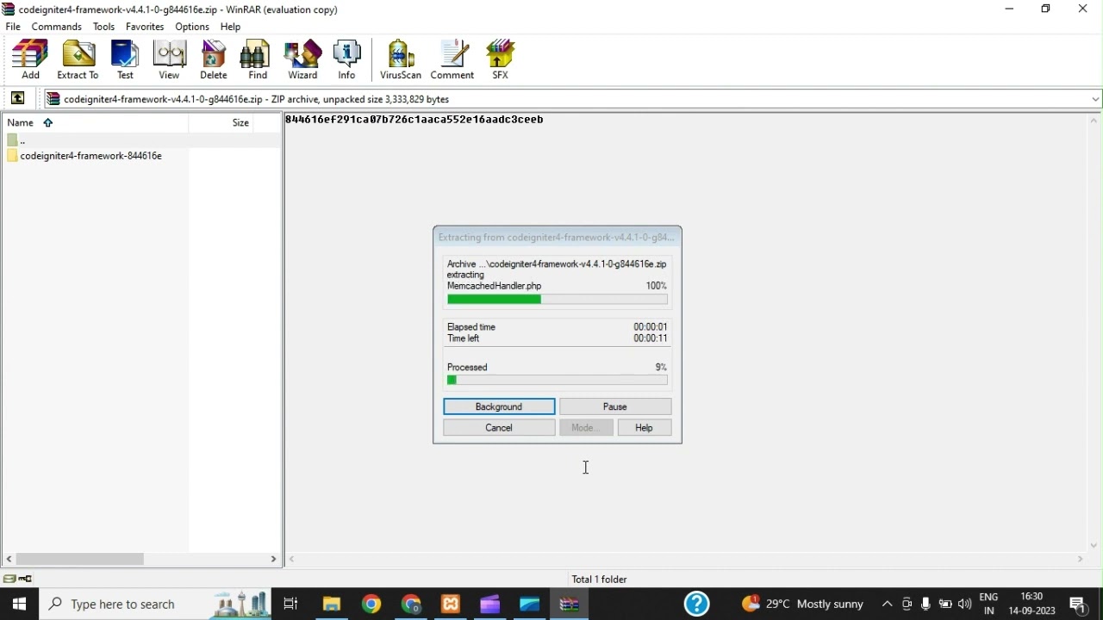1103x620 pixels.
Task: Open File Explorer from taskbar
Action: pos(333,605)
